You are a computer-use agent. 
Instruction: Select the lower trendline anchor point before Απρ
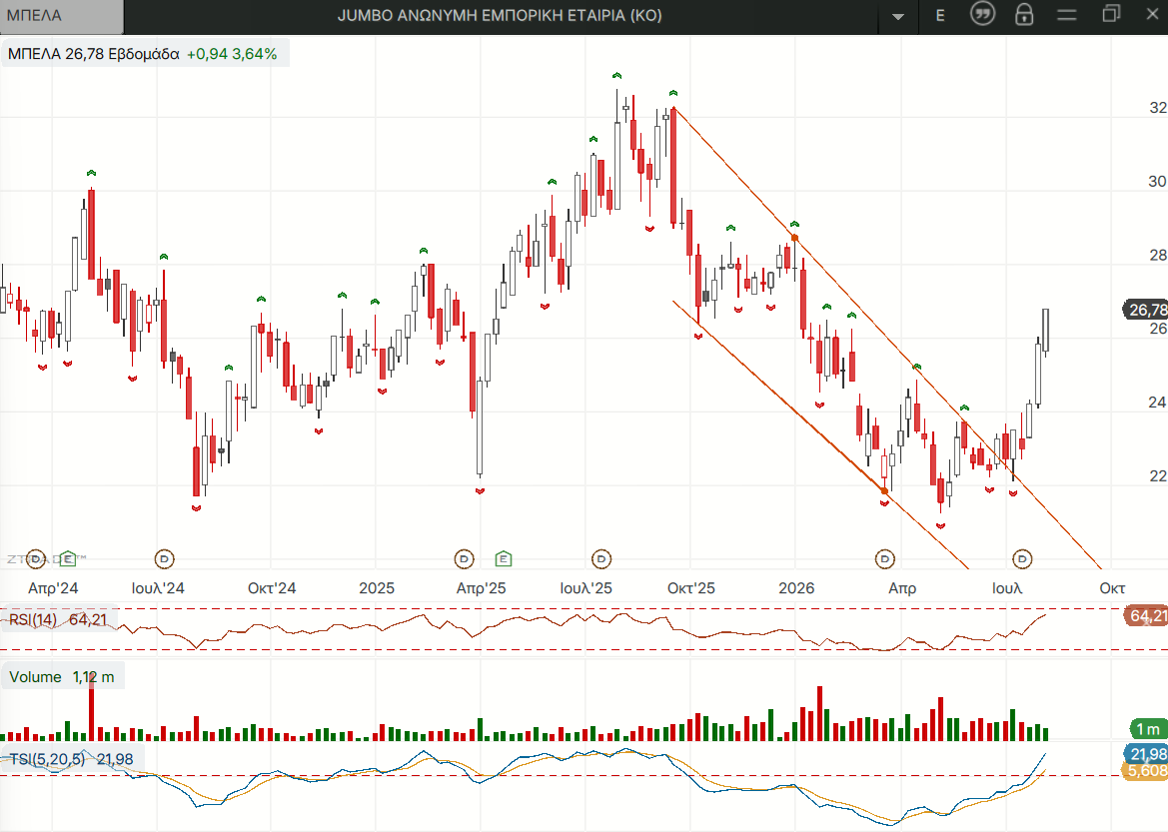click(884, 490)
